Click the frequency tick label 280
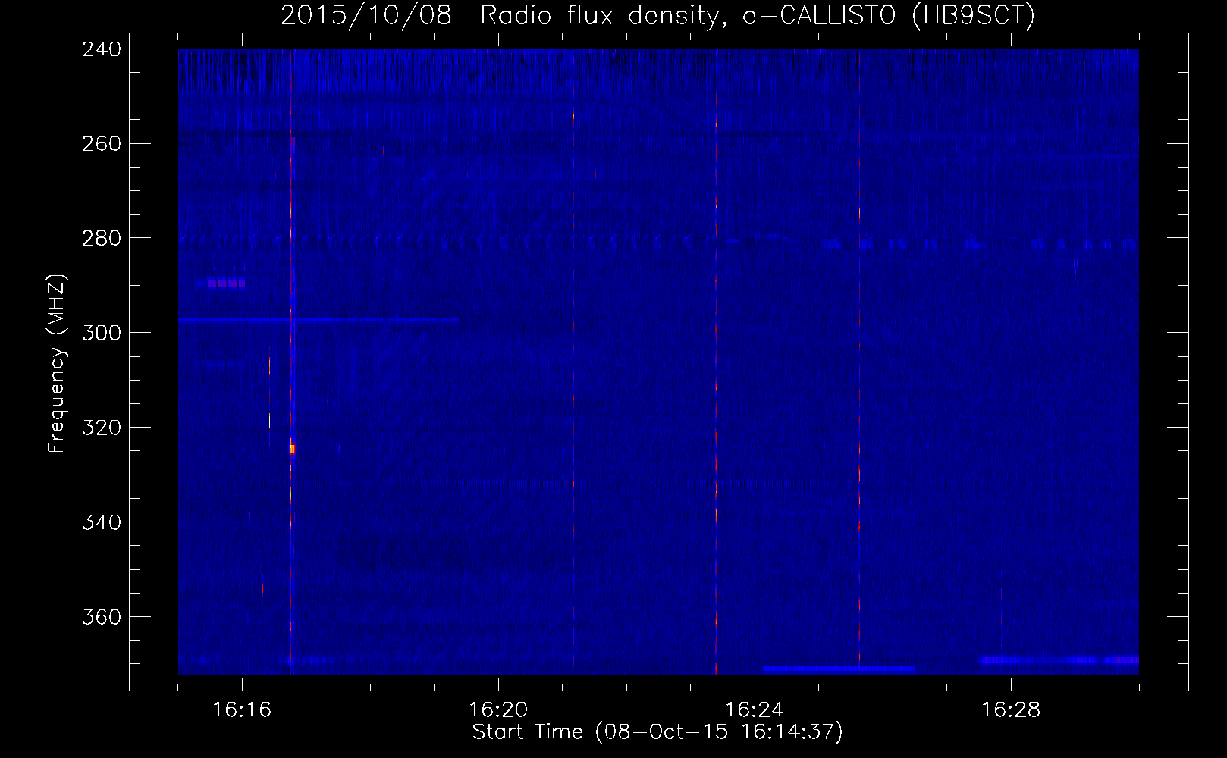Viewport: 1227px width, 758px height. pyautogui.click(x=101, y=239)
